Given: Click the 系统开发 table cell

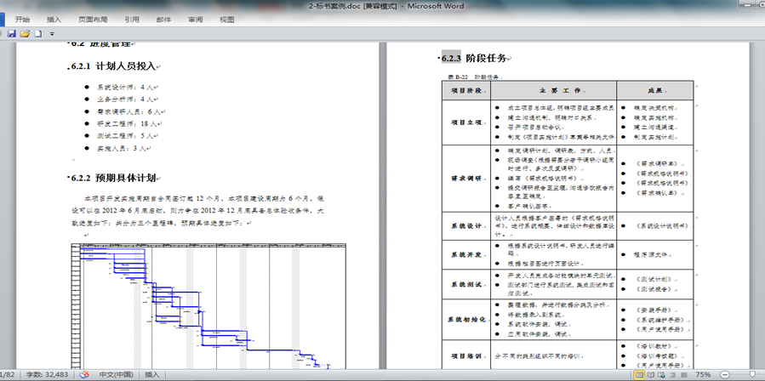Looking at the screenshot, I should [466, 254].
